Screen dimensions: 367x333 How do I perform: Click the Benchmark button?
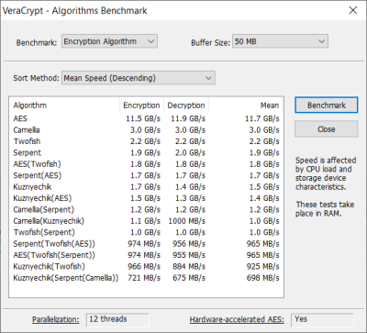327,105
